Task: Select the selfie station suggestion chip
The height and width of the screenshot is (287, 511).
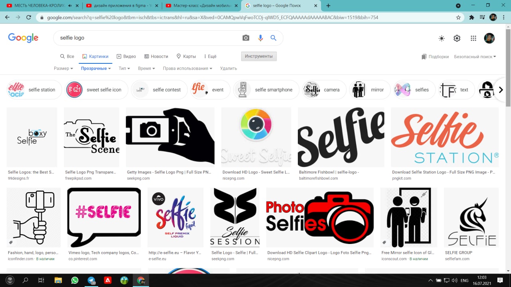Action: tap(34, 90)
